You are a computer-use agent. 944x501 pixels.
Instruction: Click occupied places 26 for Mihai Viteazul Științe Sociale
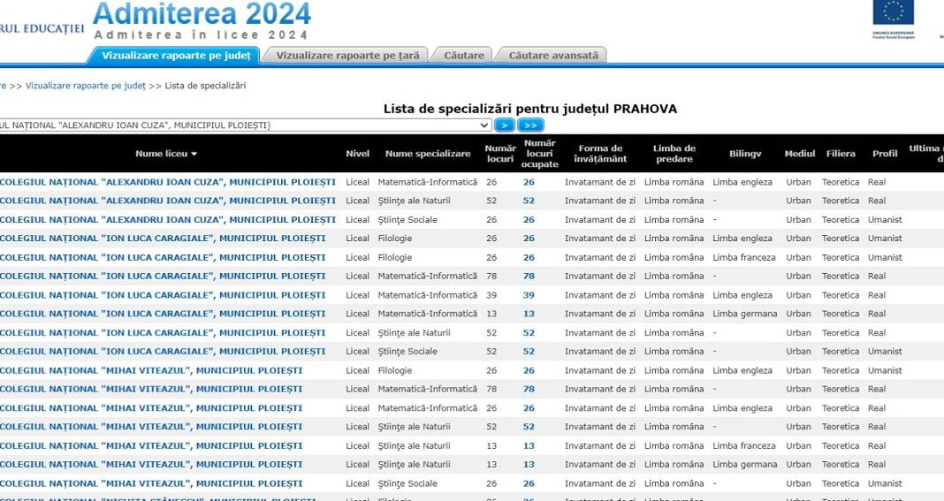529,483
